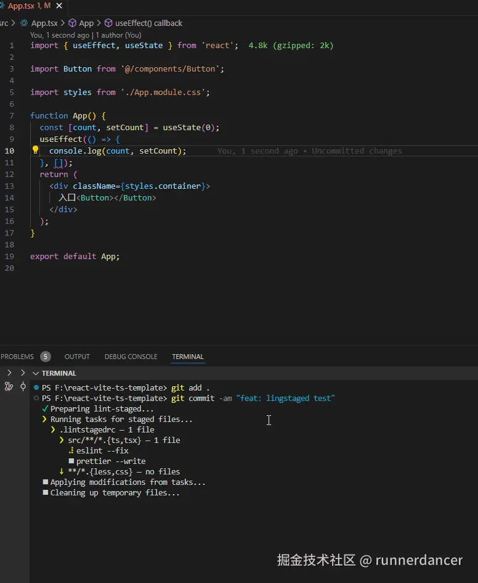Viewport: 478px width, 583px height.
Task: Switch to the DEBUG CONSOLE tab
Action: [131, 357]
